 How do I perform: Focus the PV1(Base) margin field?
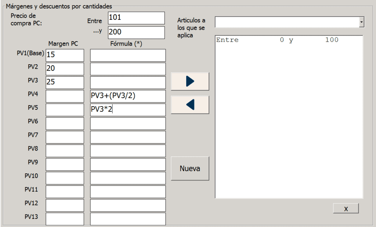click(x=65, y=55)
